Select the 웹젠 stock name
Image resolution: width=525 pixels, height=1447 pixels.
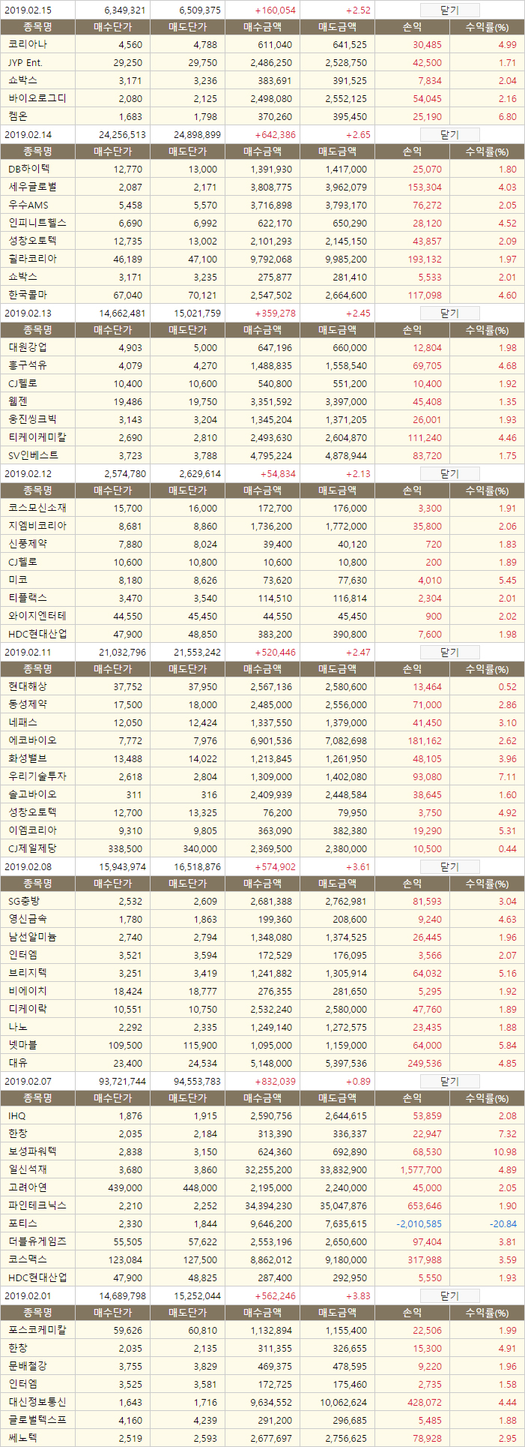[18, 401]
